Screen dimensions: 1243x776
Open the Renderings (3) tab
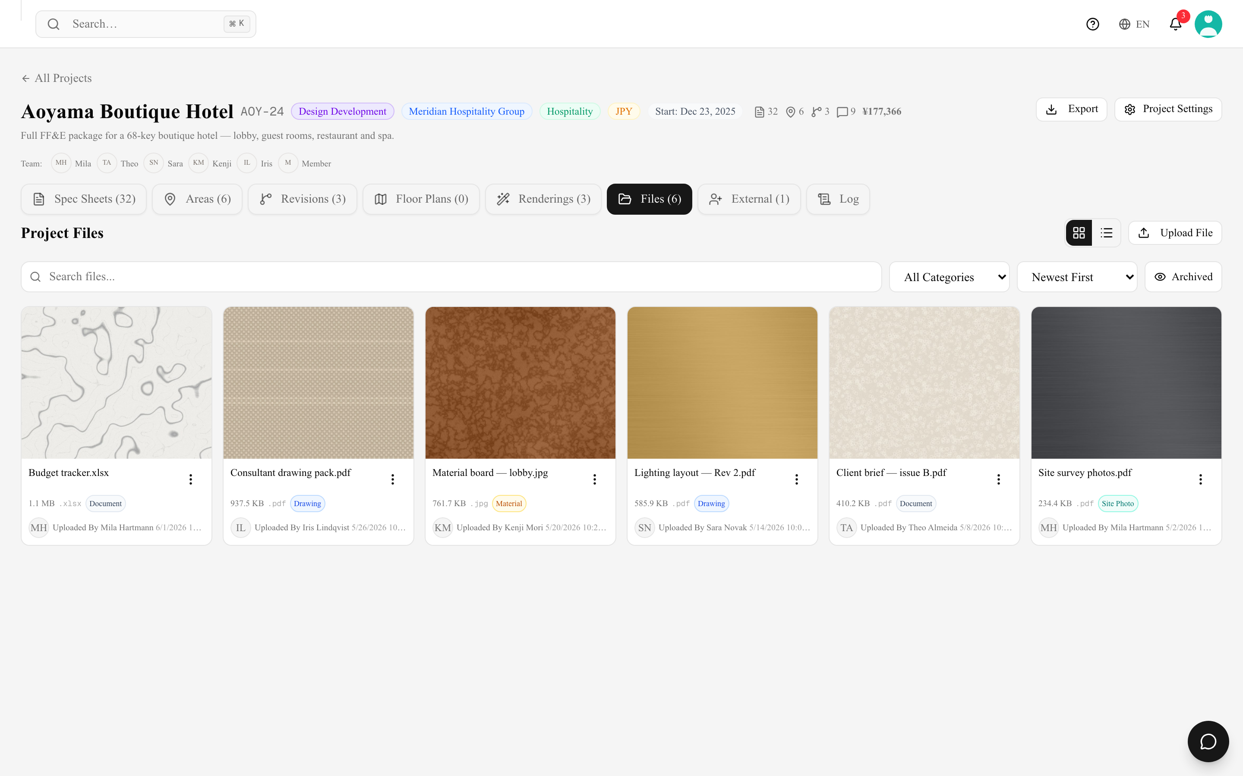point(543,199)
